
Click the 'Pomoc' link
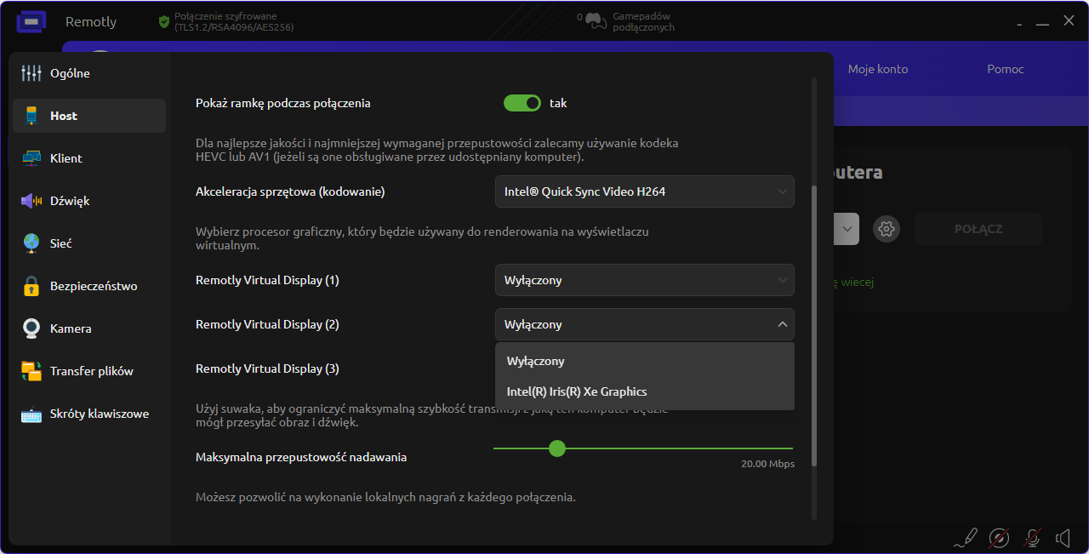pyautogui.click(x=1005, y=69)
